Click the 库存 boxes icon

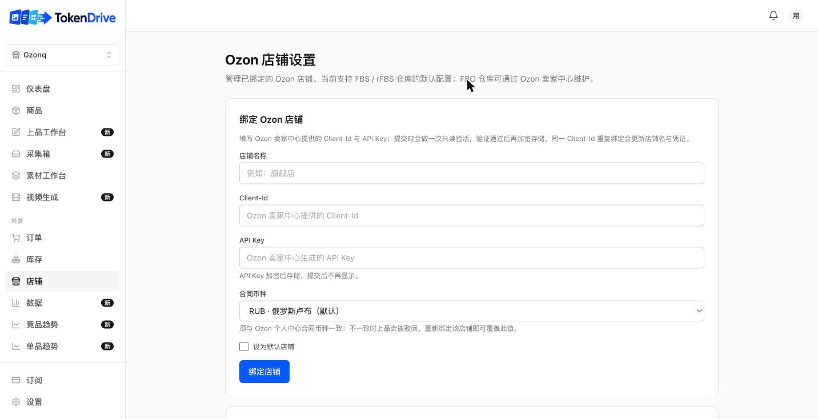point(16,259)
